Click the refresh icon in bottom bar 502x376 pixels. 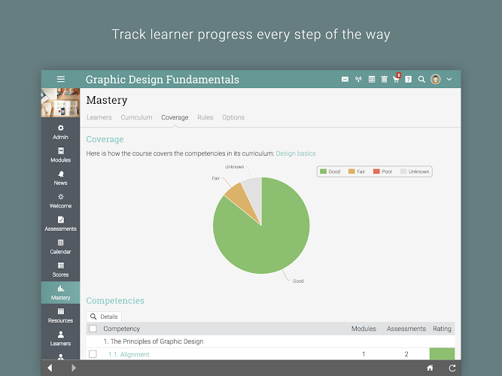pyautogui.click(x=452, y=368)
